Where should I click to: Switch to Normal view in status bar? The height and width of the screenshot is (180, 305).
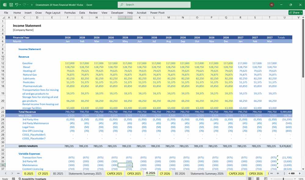tap(250, 179)
